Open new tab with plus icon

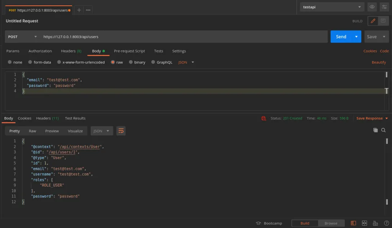[79, 10]
